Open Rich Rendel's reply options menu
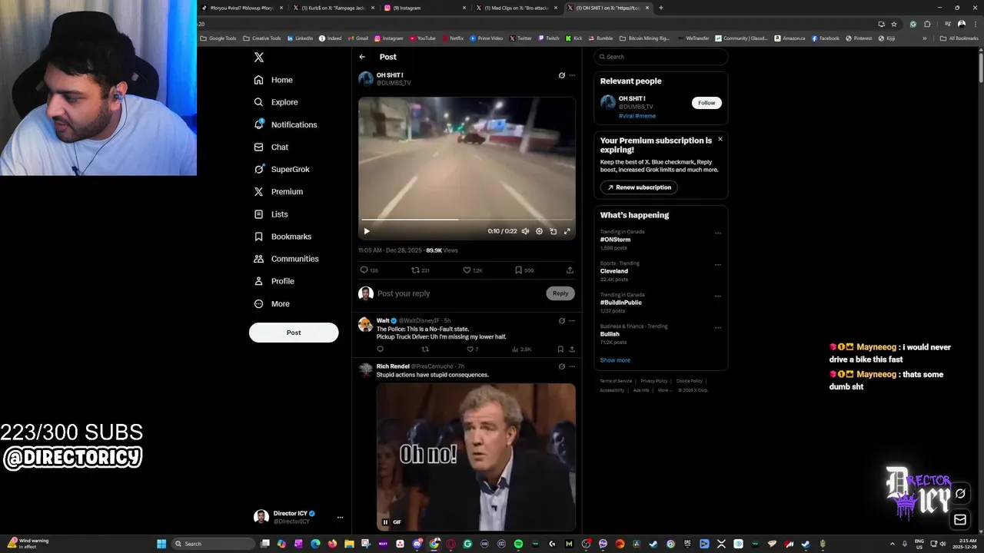The image size is (984, 553). pyautogui.click(x=572, y=366)
